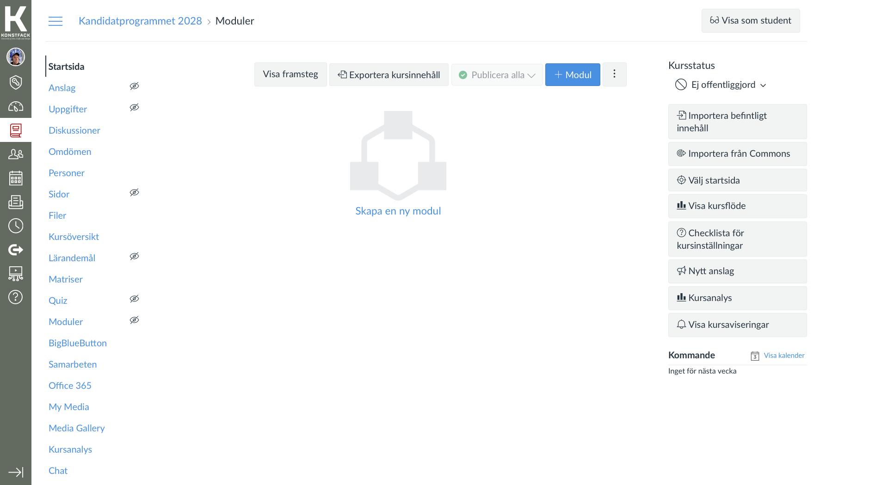
Task: Toggle the course menu hamburger icon
Action: 55,21
